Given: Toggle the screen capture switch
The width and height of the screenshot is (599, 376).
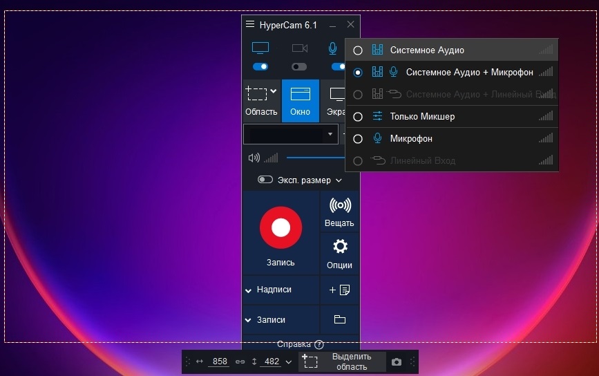Looking at the screenshot, I should 260,67.
